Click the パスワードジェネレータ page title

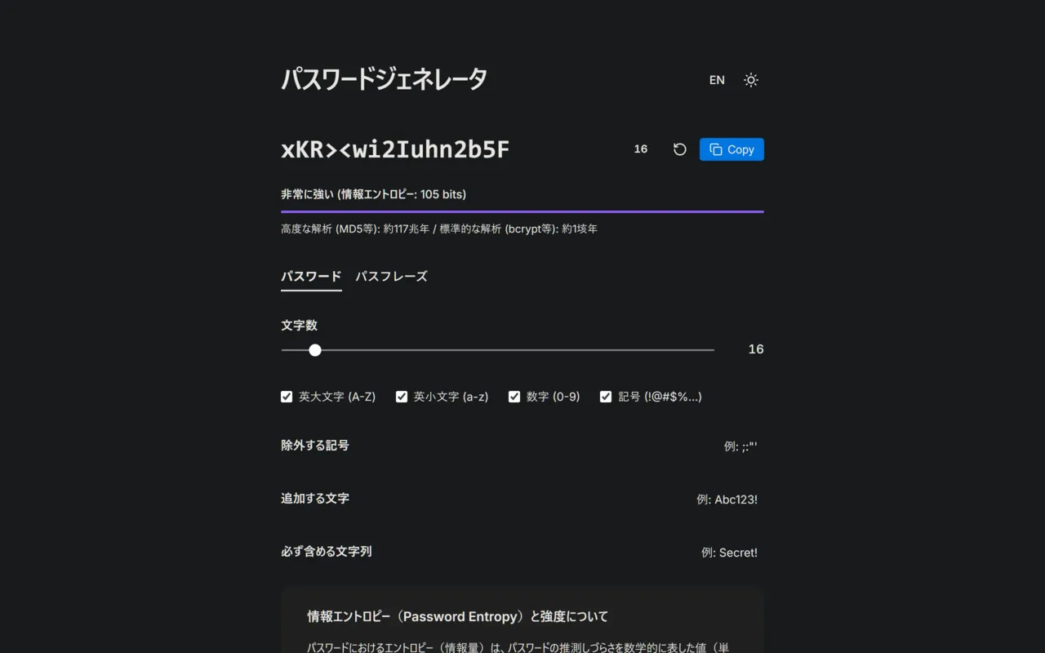point(384,79)
